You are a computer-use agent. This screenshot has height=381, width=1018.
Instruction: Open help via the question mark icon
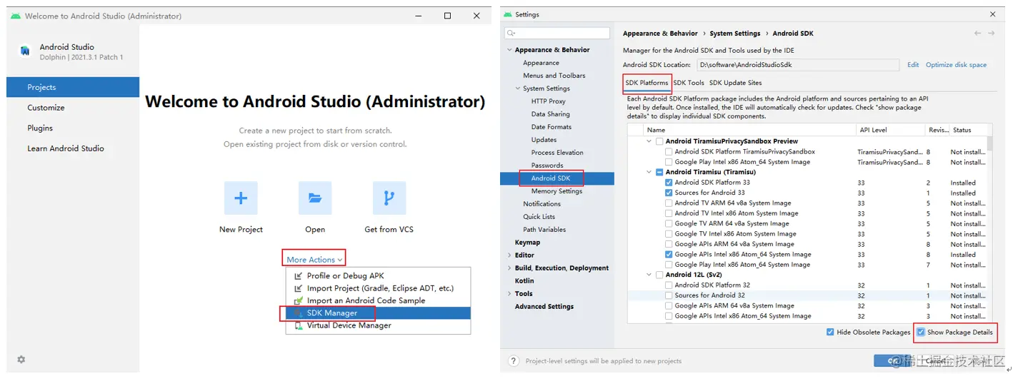[x=513, y=361]
